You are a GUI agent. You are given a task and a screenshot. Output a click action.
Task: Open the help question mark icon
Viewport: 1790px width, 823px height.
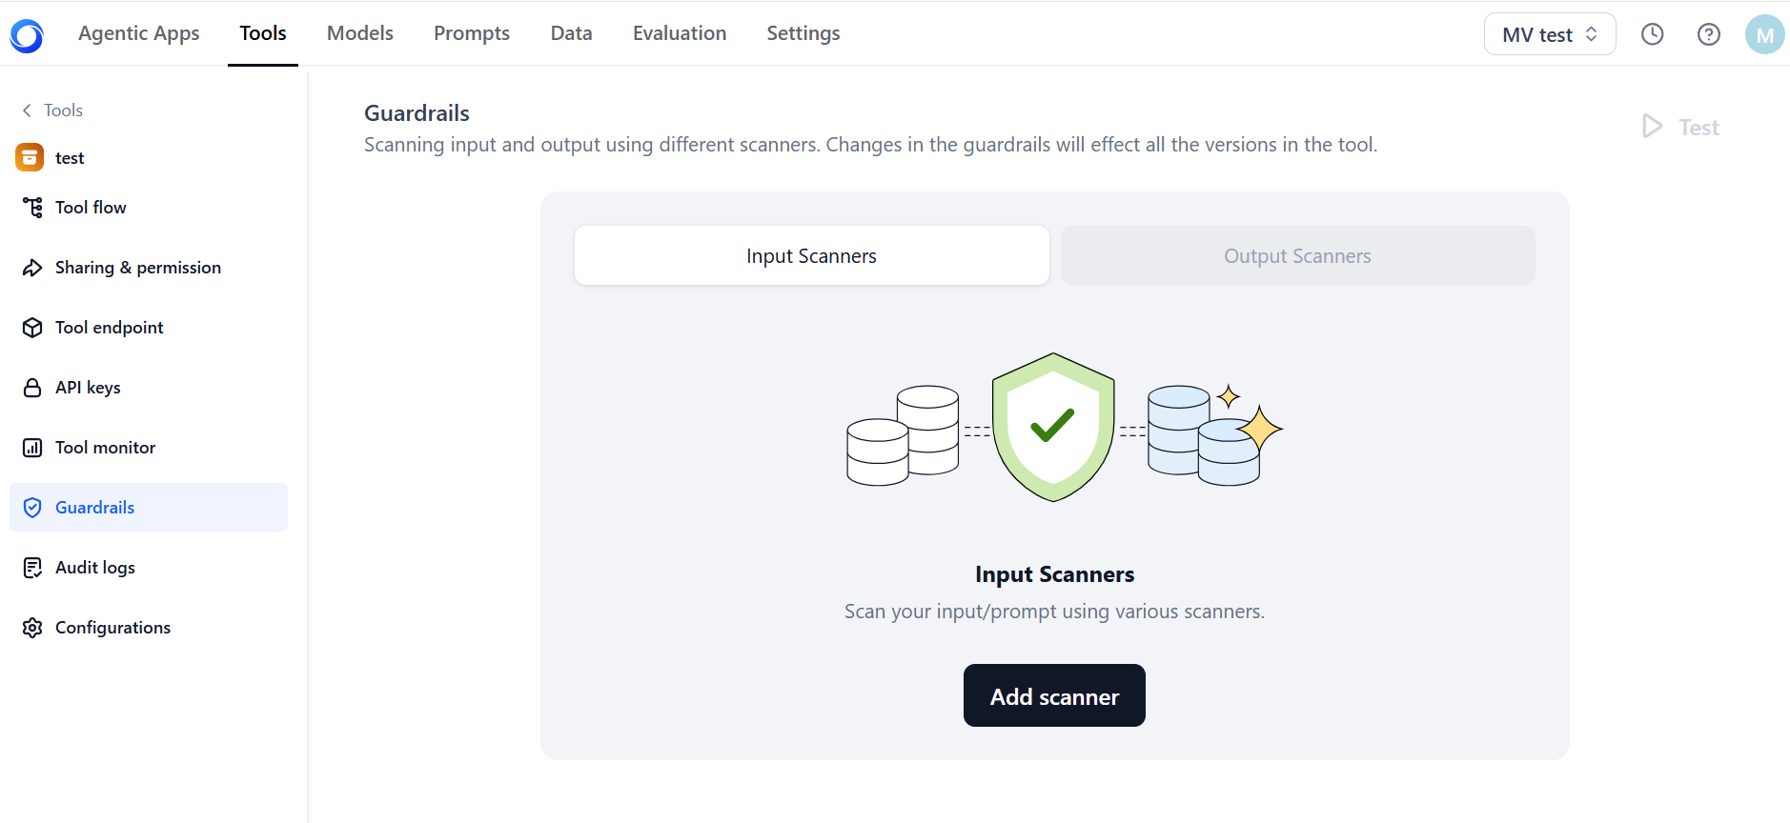pos(1708,34)
